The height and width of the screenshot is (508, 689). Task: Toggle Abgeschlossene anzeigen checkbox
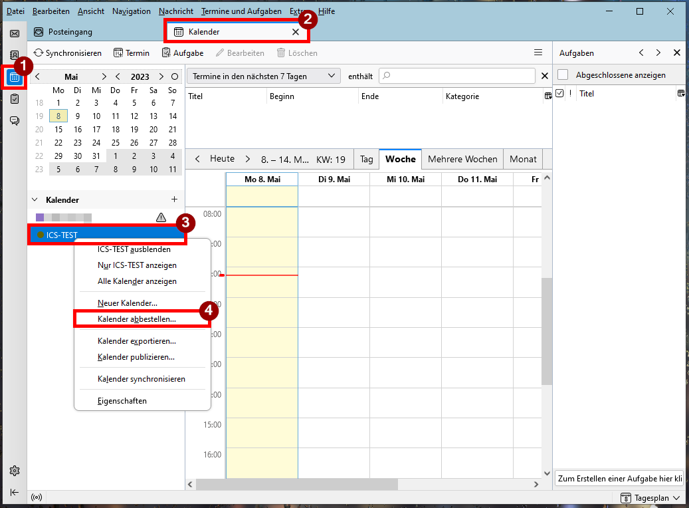[563, 74]
